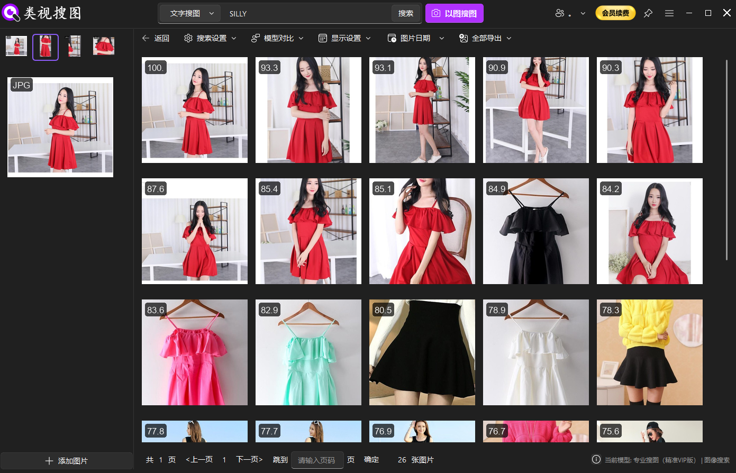Pin the window with the pin icon

coord(648,13)
